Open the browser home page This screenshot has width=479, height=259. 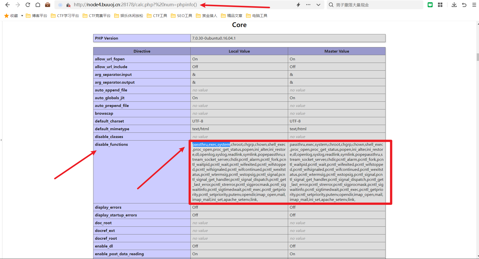coord(38,5)
